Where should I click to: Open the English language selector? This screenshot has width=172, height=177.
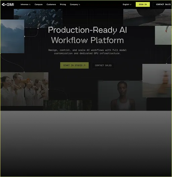click(127, 4)
